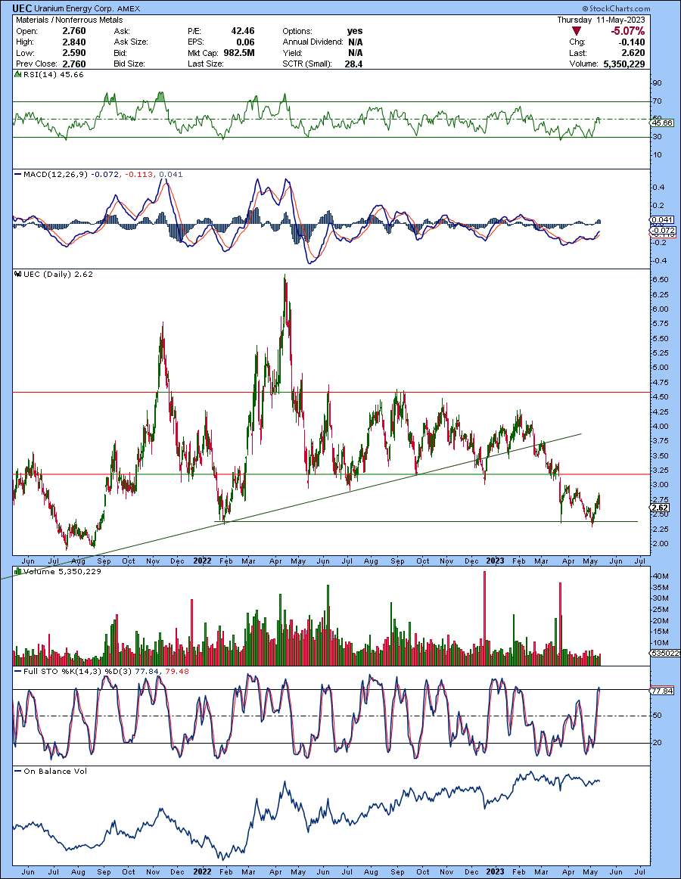Click the P/E value 42.46
Viewport: 681px width, 879px height.
tap(243, 31)
